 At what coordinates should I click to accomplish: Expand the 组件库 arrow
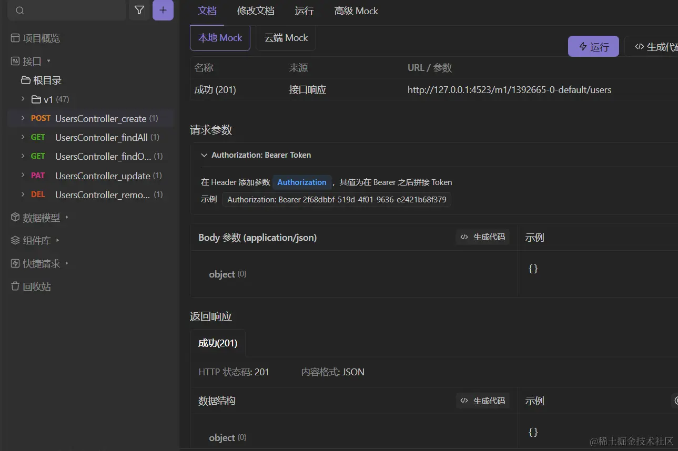pos(57,240)
